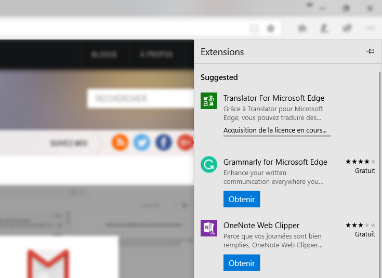The width and height of the screenshot is (382, 278).
Task: Open the Facebook icon on the webpage
Action: click(164, 142)
